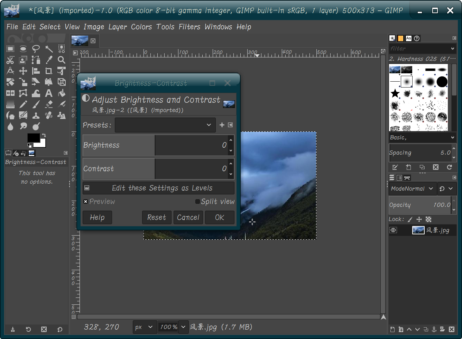Select the Ellipse Select tool
Screen dimensions: 462x339
(x=23, y=49)
